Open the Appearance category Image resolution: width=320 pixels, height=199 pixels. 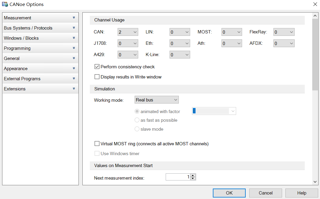tap(40, 69)
